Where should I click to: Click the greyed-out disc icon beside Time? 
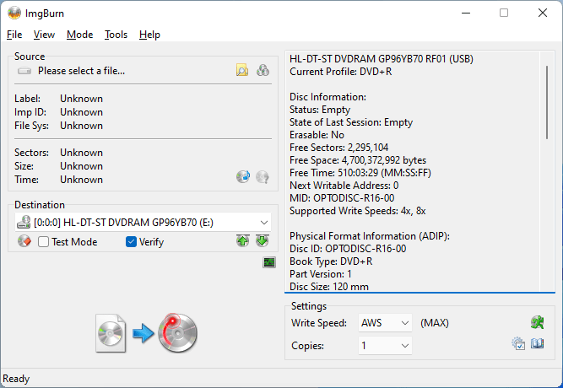coord(263,176)
